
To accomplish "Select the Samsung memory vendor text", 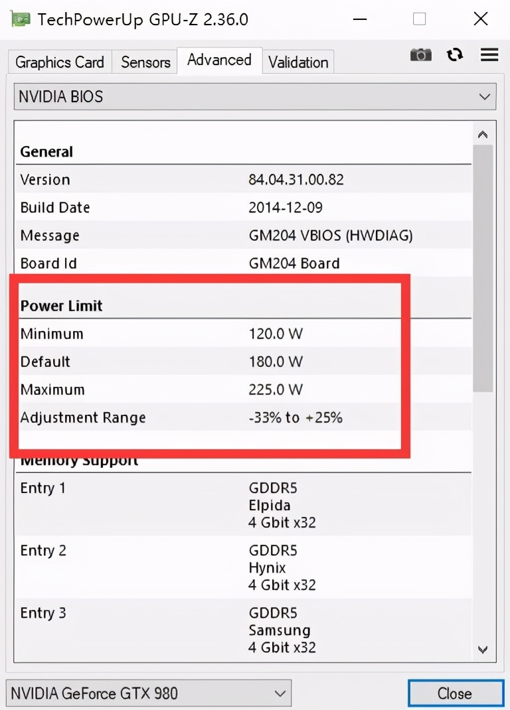I will [x=280, y=630].
